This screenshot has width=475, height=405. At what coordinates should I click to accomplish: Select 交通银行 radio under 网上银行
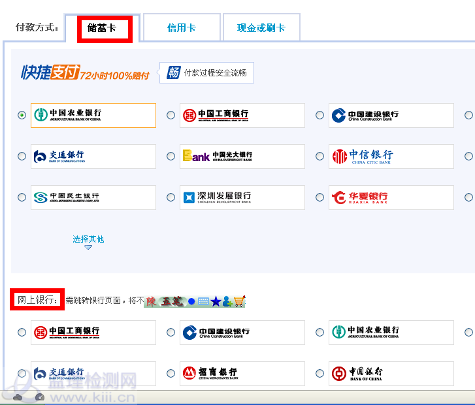click(22, 374)
